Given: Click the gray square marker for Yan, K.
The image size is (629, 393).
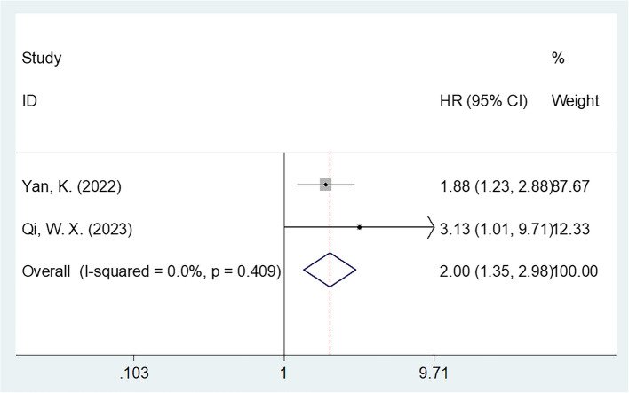Looking at the screenshot, I should pos(326,185).
